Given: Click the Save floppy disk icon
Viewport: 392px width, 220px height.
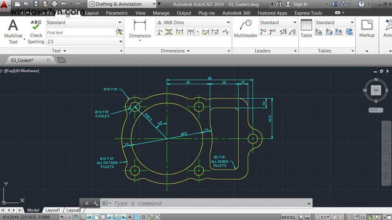Looking at the screenshot, I should 36,4.
